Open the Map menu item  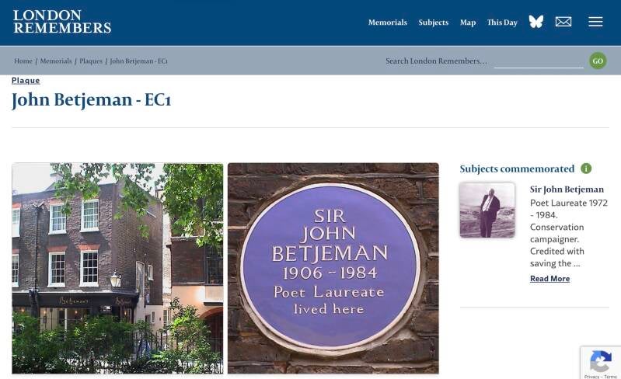coord(468,23)
